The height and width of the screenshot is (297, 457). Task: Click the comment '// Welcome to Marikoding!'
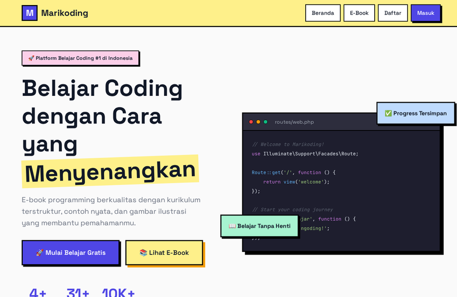click(x=288, y=144)
